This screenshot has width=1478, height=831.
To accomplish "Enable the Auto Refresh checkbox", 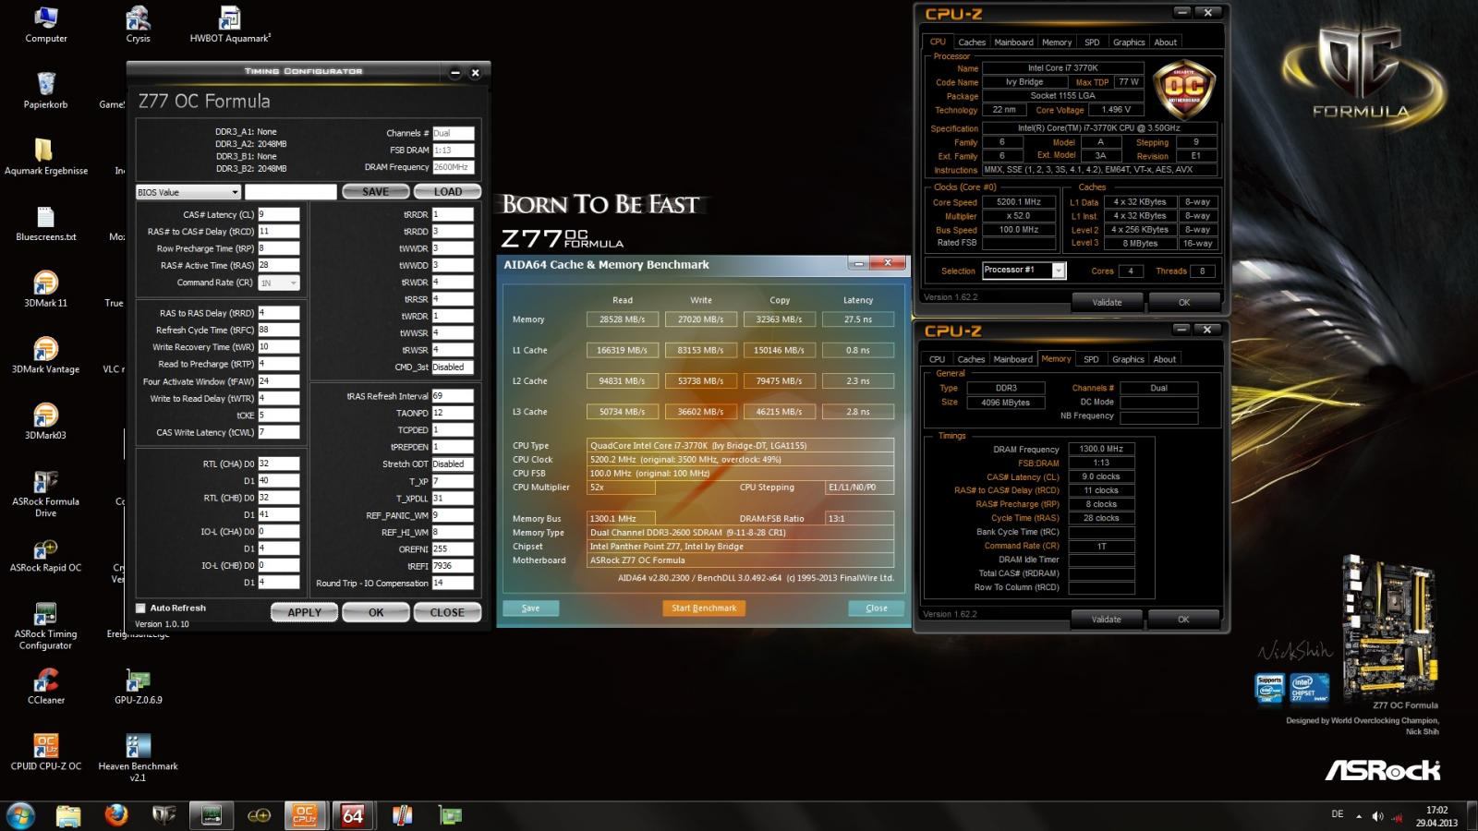I will (x=140, y=608).
